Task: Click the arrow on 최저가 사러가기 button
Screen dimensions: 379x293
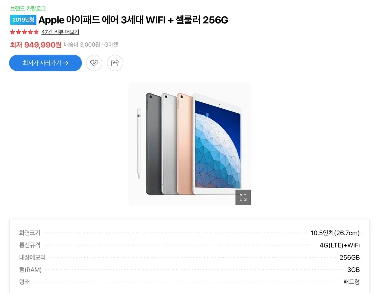Action: click(x=66, y=63)
